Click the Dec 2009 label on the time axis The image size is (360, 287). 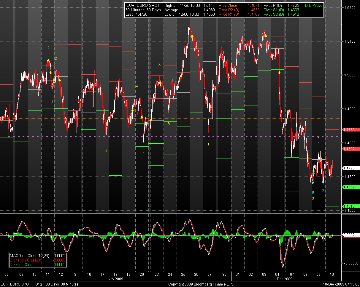285,279
